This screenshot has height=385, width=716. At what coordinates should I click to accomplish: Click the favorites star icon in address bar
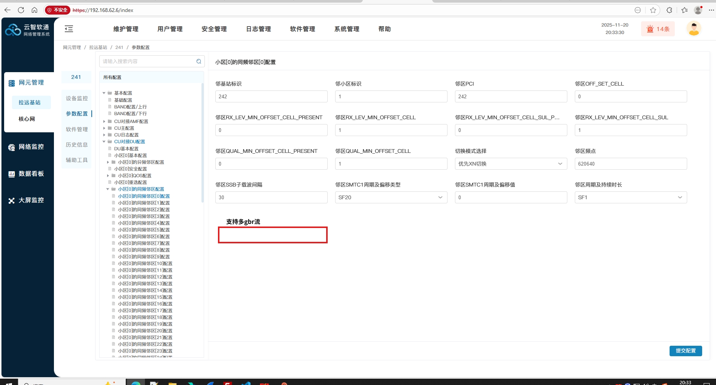[x=653, y=10]
